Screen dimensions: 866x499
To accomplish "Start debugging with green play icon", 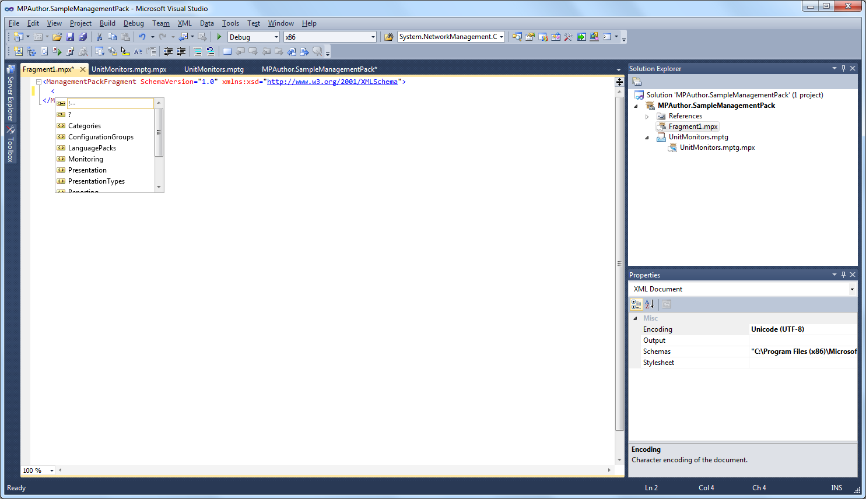I will pyautogui.click(x=219, y=37).
